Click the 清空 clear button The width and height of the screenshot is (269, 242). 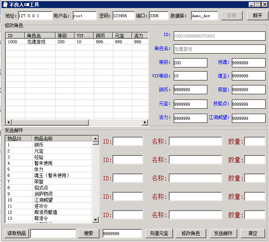[x=253, y=233]
